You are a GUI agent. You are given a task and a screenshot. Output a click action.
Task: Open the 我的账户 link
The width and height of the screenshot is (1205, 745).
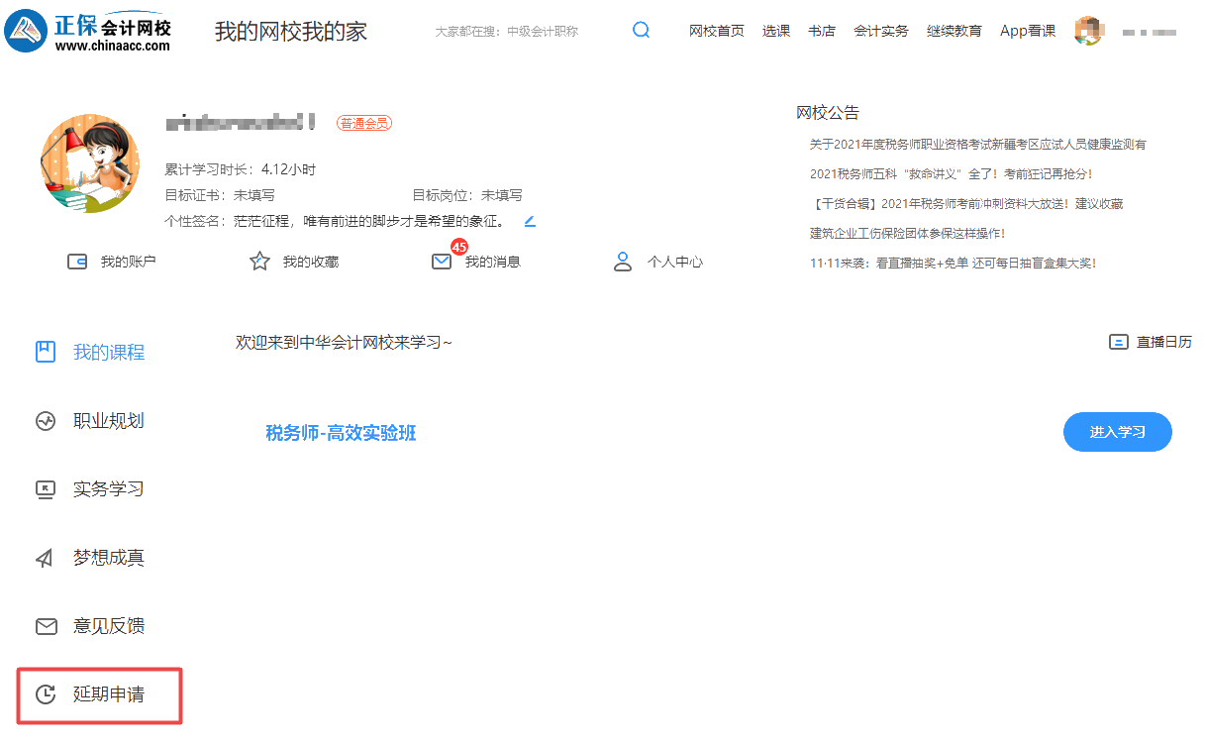point(129,262)
